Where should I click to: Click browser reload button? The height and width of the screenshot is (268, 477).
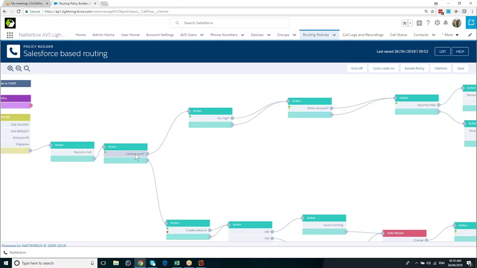tap(19, 12)
